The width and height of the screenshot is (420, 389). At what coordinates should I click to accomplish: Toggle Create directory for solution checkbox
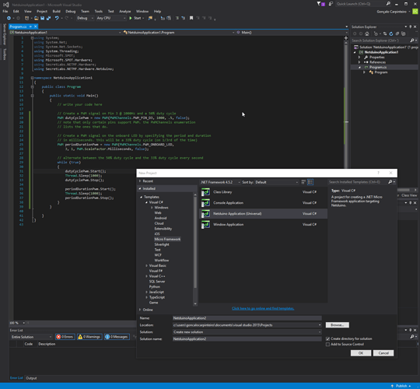(327, 338)
